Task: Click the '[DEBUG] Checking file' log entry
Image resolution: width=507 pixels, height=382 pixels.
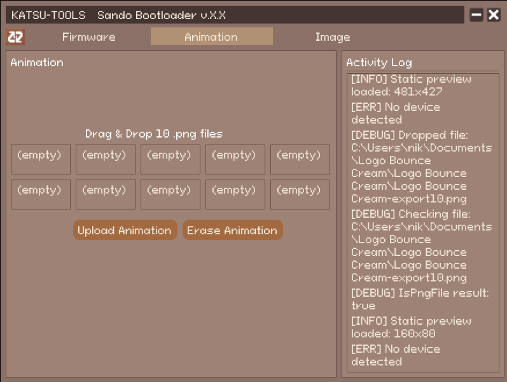Action: [x=422, y=246]
